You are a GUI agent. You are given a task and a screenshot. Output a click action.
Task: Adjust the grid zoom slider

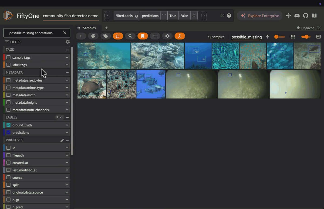[x=305, y=37]
